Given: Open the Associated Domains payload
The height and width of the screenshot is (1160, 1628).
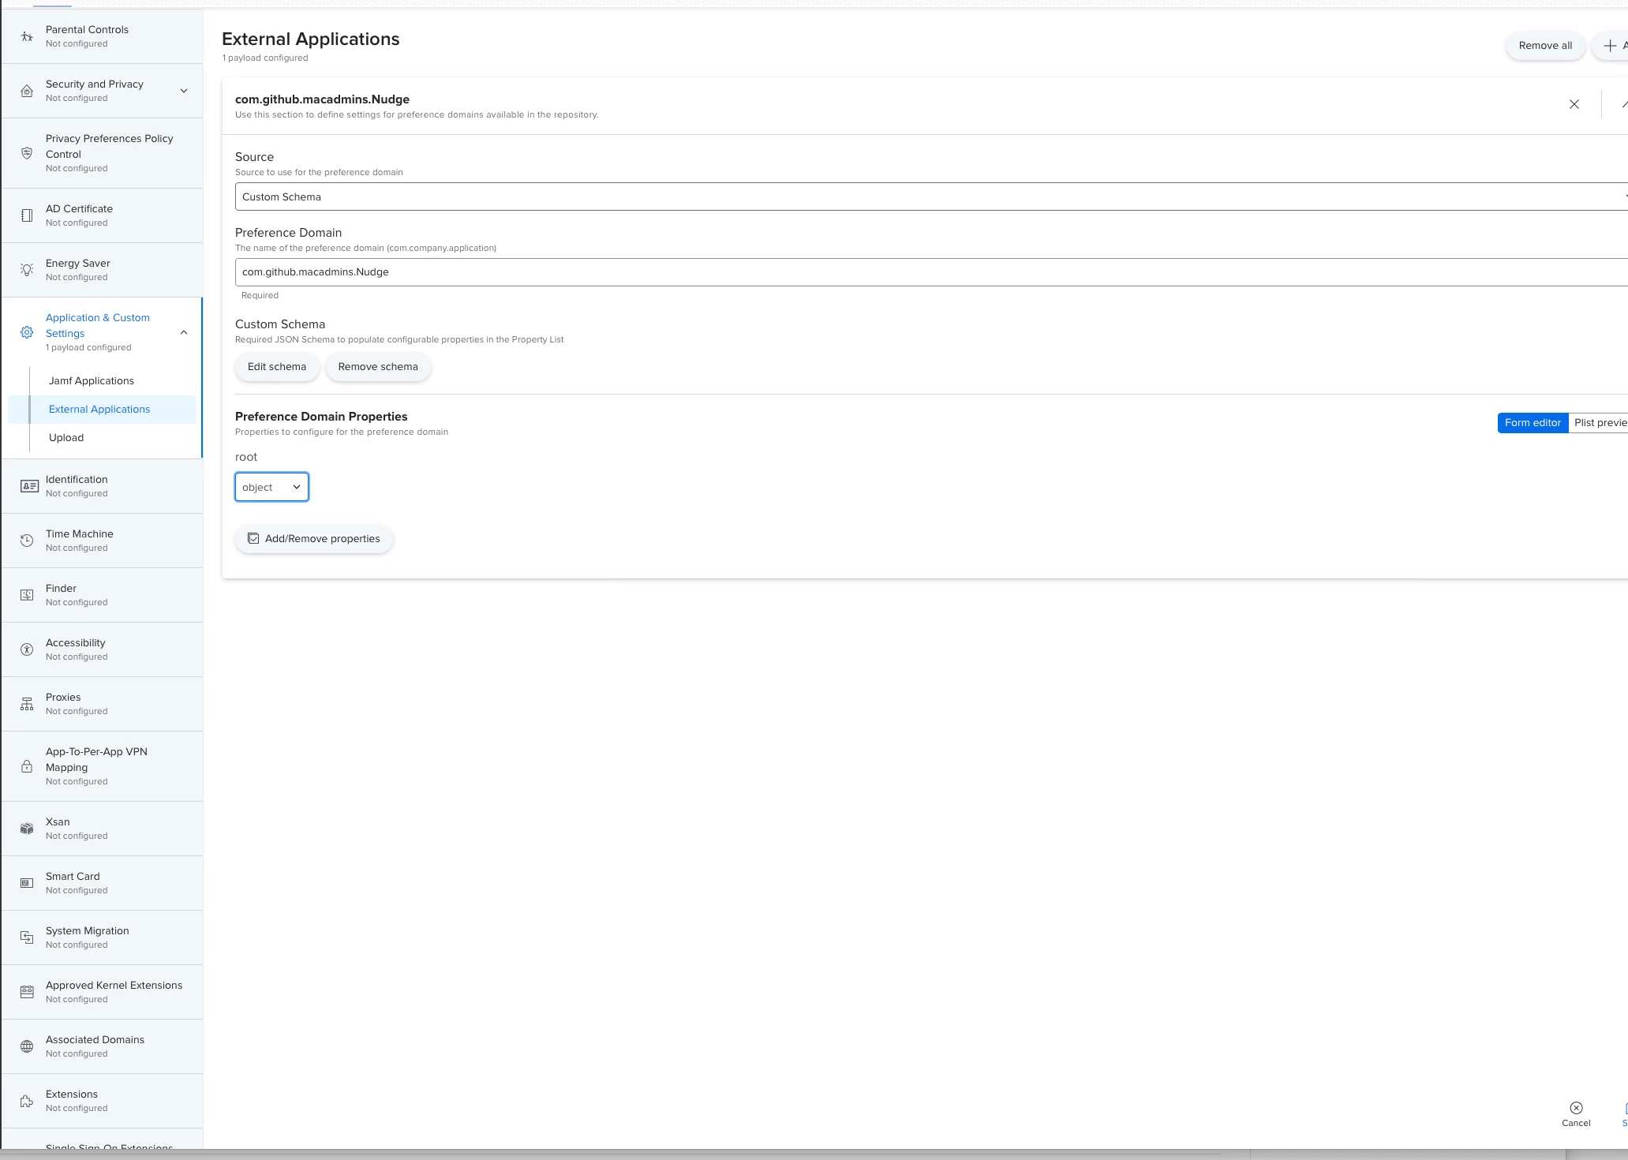Looking at the screenshot, I should 102,1046.
